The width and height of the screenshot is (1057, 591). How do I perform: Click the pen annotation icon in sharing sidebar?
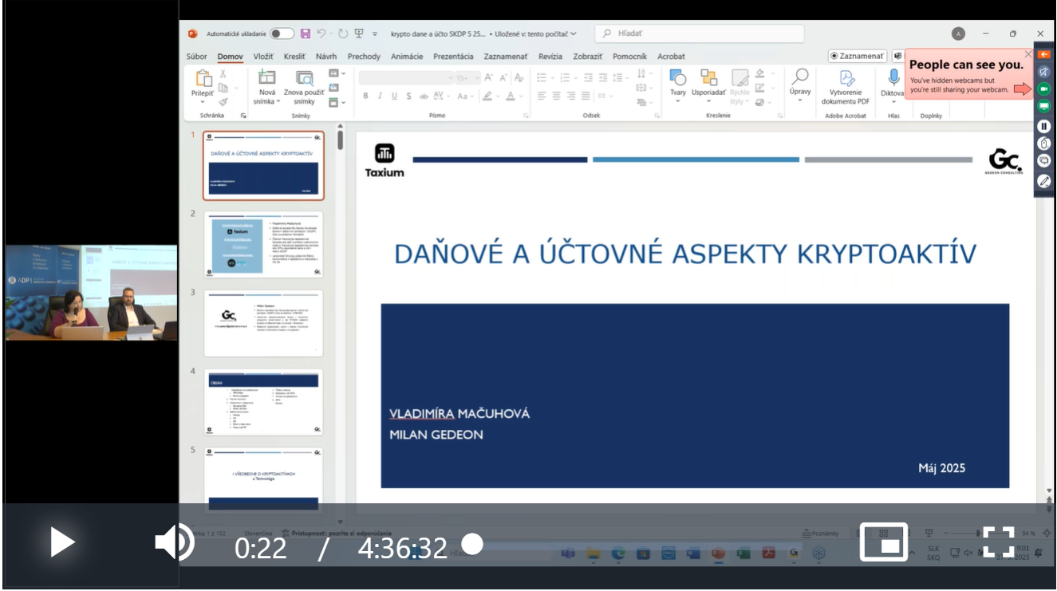[1044, 181]
